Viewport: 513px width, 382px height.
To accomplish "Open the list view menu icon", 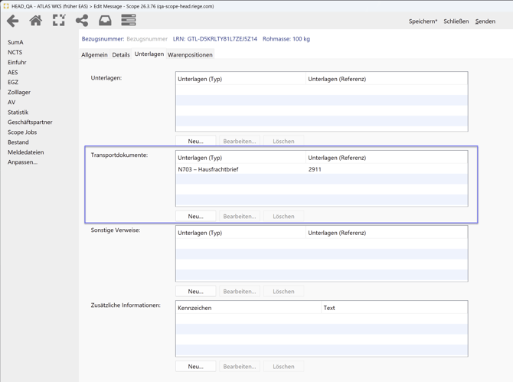I will (129, 21).
